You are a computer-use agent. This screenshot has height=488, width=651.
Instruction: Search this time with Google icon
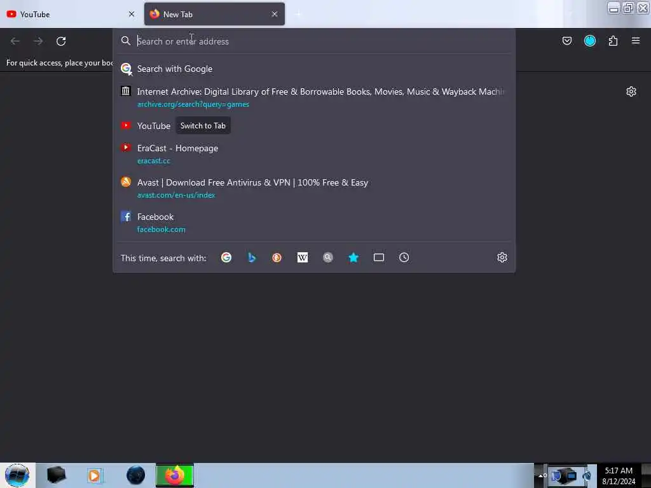point(226,258)
